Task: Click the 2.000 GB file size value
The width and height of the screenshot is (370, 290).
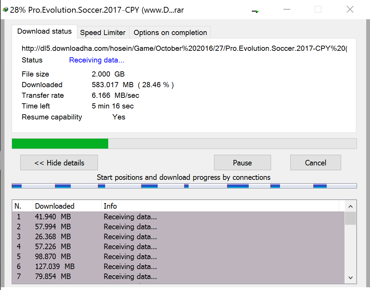Action: [108, 74]
